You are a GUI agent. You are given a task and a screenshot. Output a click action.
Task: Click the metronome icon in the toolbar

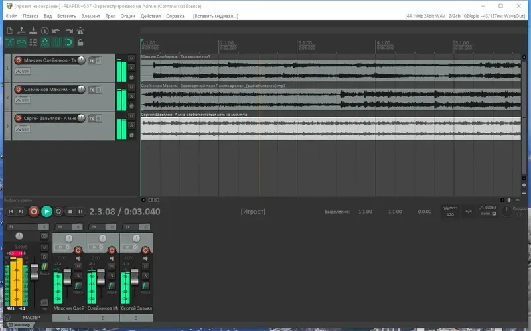80,31
